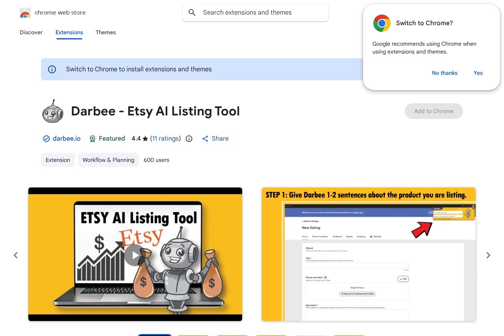Click the Featured badge icon
Screen dimensions: 504x336
pyautogui.click(x=93, y=139)
